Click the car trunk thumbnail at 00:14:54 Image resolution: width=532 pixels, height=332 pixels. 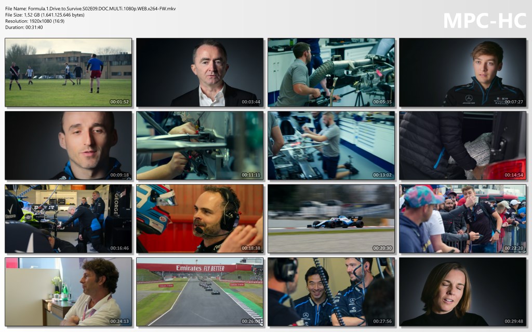pos(462,145)
